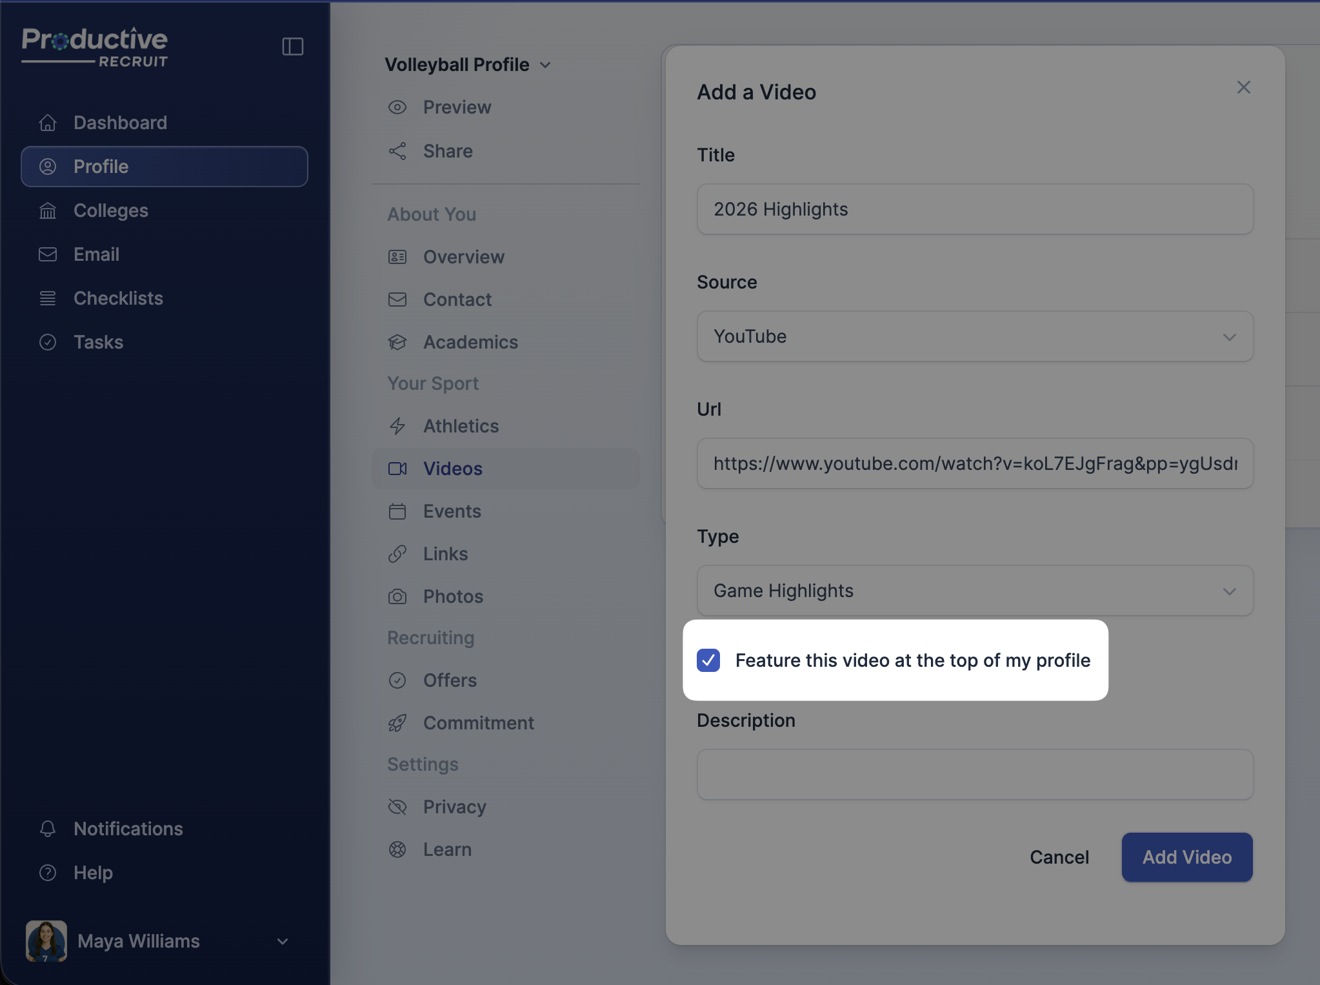Click the Share network icon
This screenshot has height=985, width=1320.
click(397, 151)
